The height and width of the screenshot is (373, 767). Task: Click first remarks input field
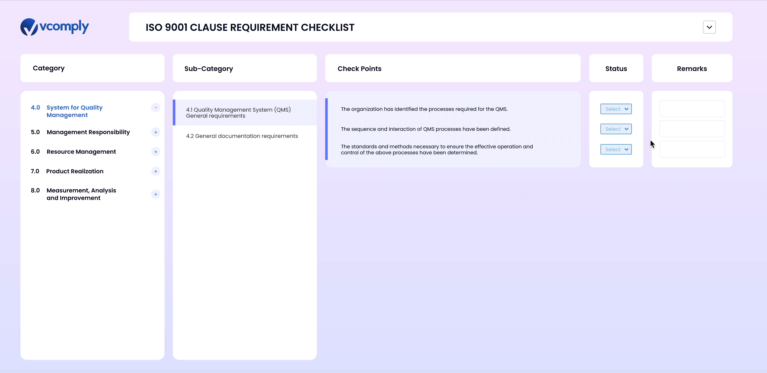[692, 109]
